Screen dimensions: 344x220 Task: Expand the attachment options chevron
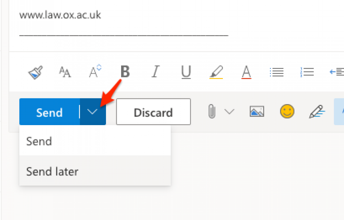(x=229, y=112)
